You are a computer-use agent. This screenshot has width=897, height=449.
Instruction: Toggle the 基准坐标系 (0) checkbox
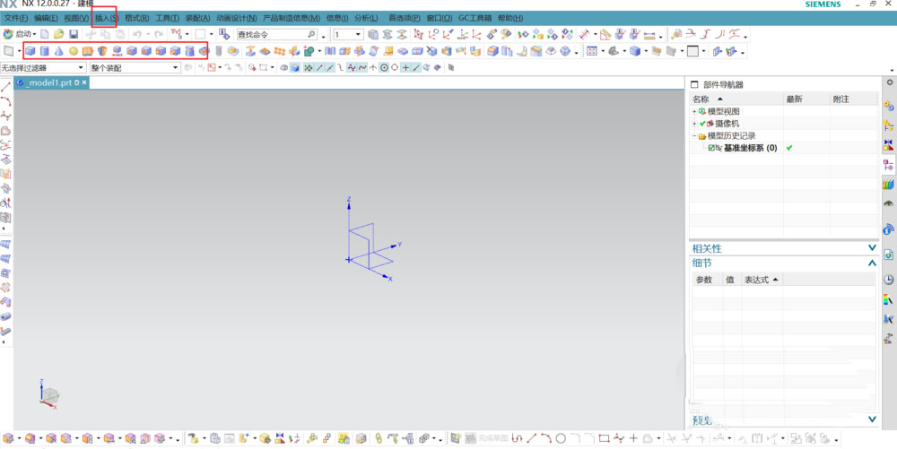(711, 148)
